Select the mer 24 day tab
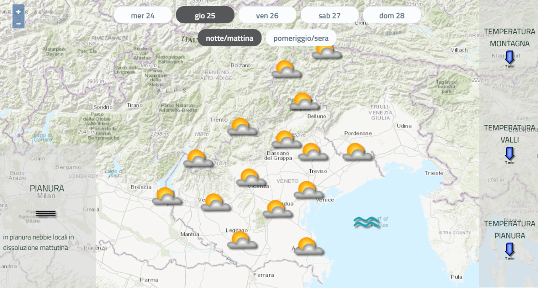The image size is (538, 288). click(x=143, y=15)
